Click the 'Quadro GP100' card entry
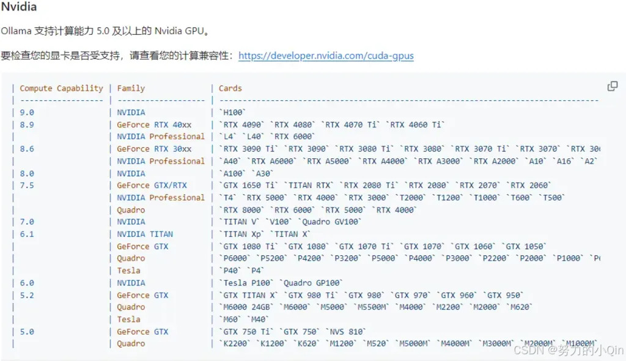Screen dimensions: 626x361 coord(311,283)
